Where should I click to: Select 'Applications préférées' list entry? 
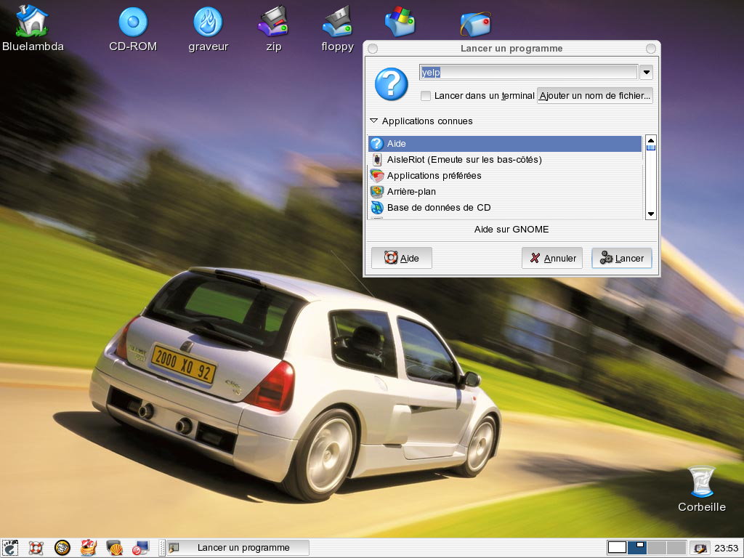pyautogui.click(x=505, y=176)
